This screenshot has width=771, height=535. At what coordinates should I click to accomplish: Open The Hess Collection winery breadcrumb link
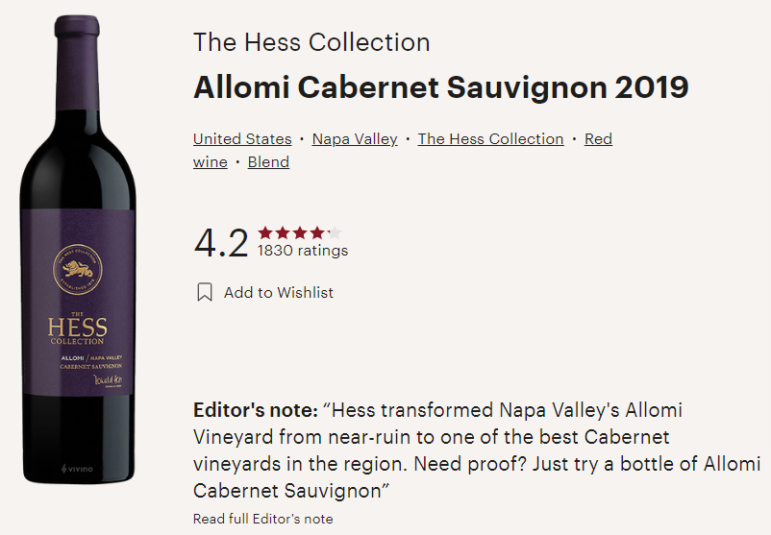pos(490,139)
